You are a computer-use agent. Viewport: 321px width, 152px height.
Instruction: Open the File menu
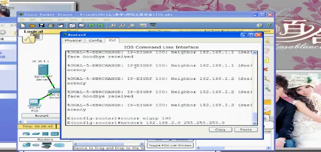pos(22,20)
